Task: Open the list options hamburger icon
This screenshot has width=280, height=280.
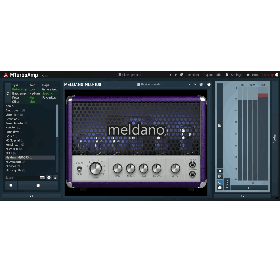Action: 55,178
